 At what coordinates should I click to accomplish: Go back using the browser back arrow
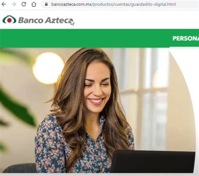4,4
